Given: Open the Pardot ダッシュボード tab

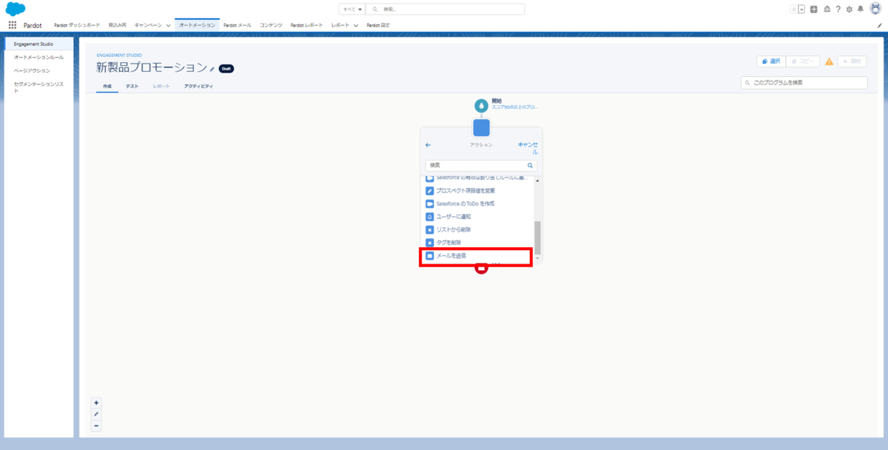Looking at the screenshot, I should tap(77, 25).
